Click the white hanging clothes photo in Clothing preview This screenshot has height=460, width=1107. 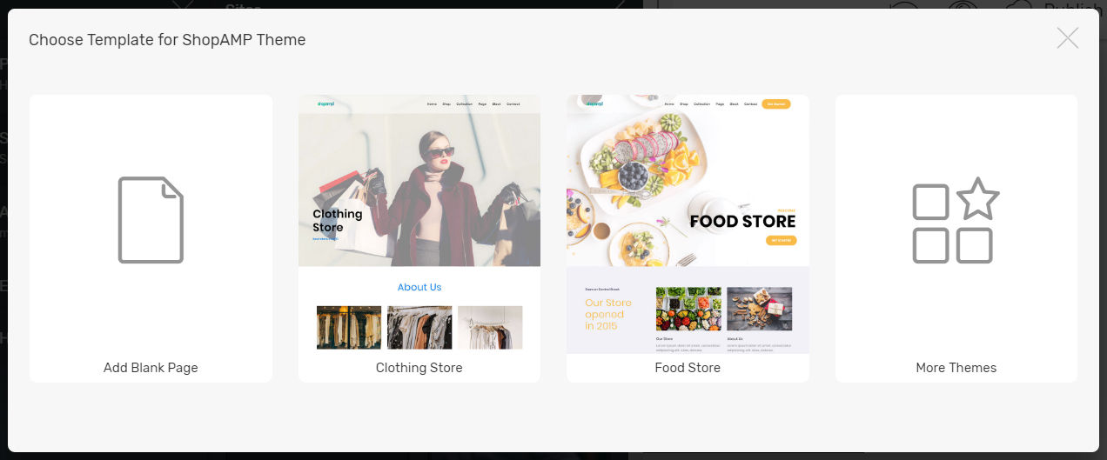(490, 327)
